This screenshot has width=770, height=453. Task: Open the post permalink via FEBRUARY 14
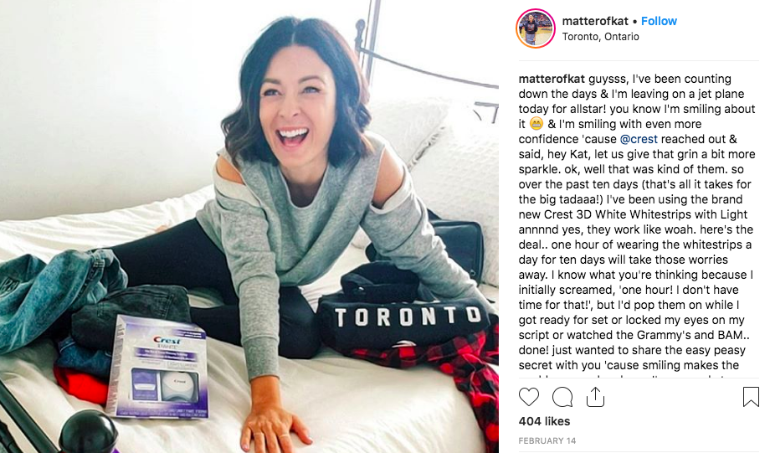click(547, 440)
